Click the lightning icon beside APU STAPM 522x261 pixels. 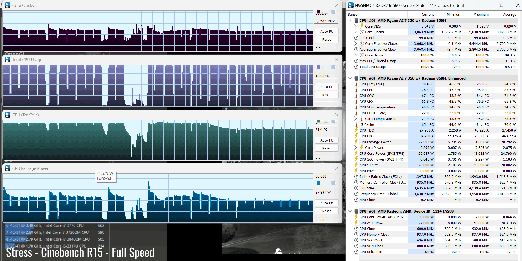pos(356,165)
